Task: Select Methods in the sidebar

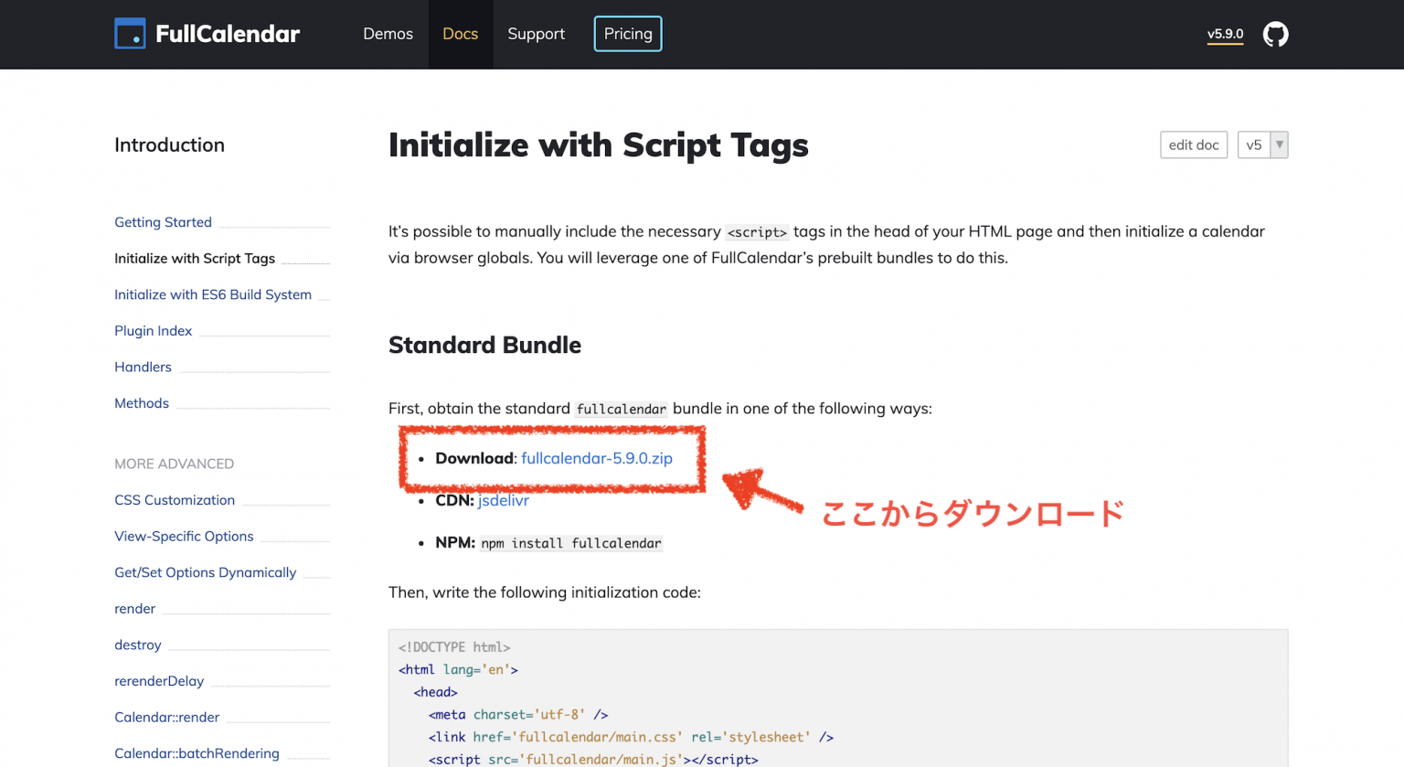Action: click(x=142, y=403)
